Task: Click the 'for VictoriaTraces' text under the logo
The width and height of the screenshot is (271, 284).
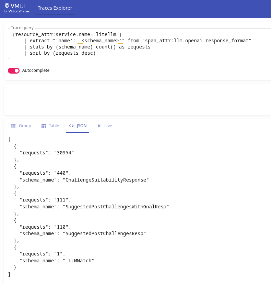Action: [16, 11]
